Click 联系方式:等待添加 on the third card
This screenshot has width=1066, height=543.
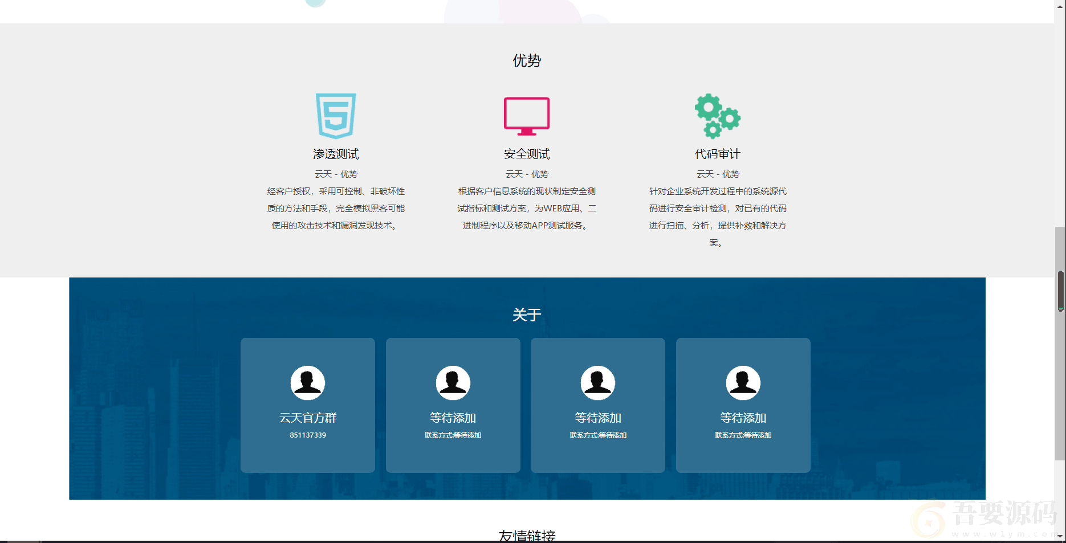[598, 435]
